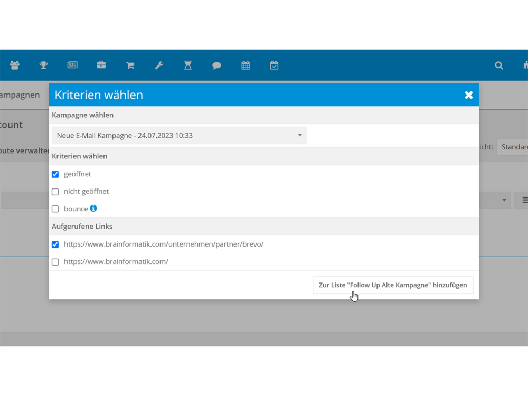
Task: Click the info icon beside bounce
Action: pyautogui.click(x=93, y=209)
